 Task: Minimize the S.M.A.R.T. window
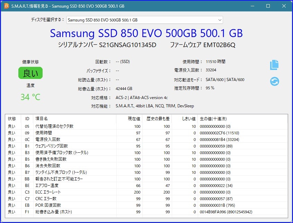pos(252,6)
